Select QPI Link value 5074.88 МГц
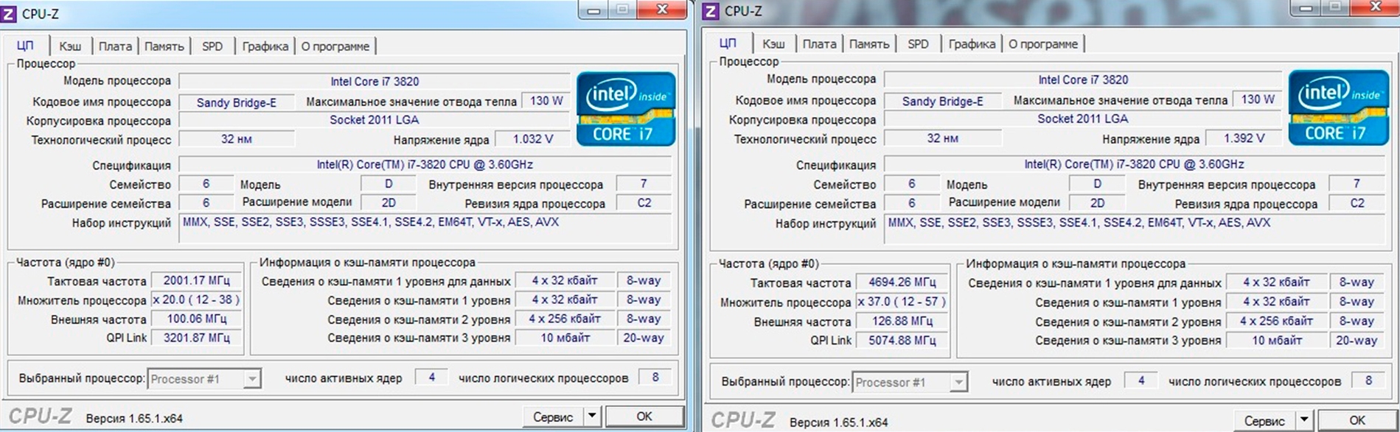The height and width of the screenshot is (432, 1400). pos(902,340)
